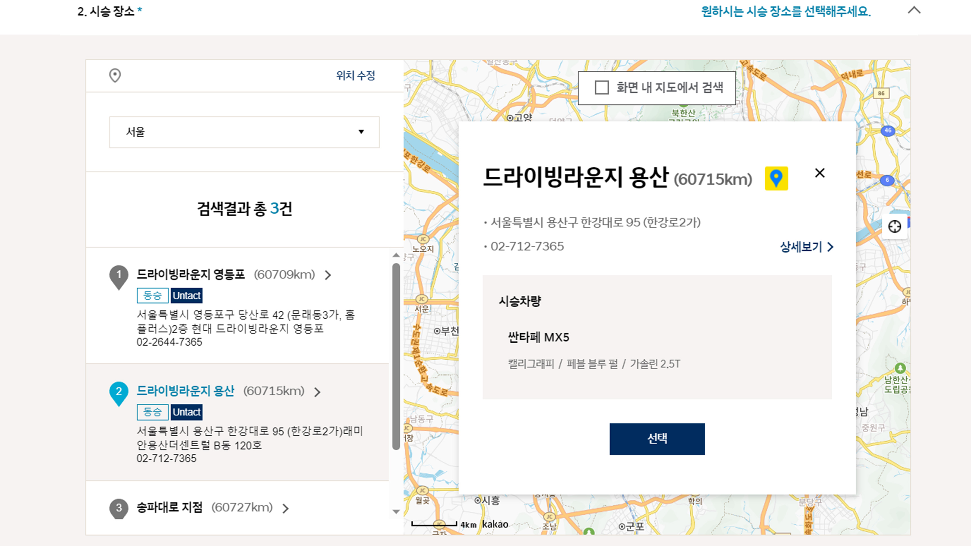The width and height of the screenshot is (971, 546).
Task: Collapse the 시승 장소 section chevron
Action: coord(914,10)
